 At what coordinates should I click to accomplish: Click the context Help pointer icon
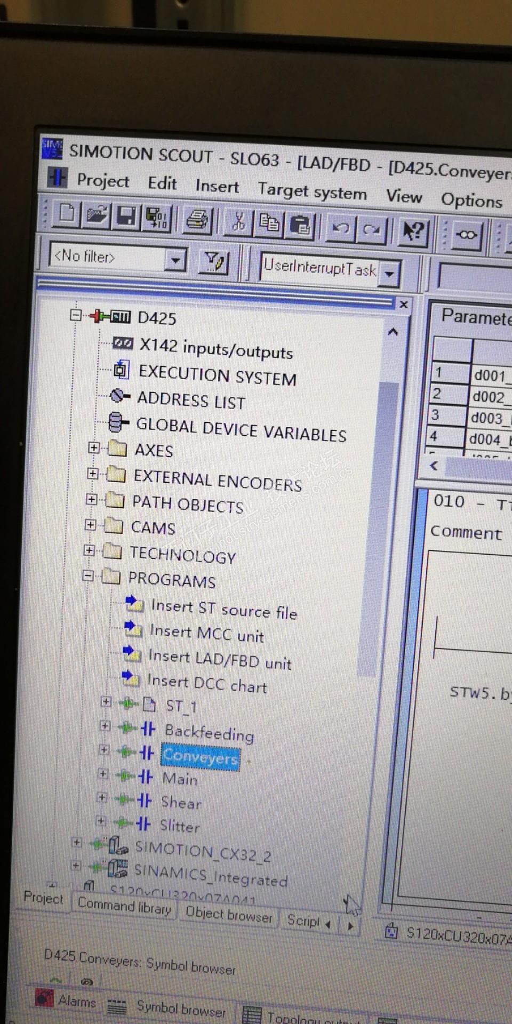click(413, 231)
